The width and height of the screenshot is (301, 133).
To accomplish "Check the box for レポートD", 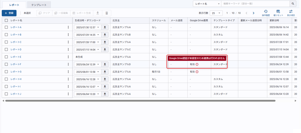I will (6, 50).
